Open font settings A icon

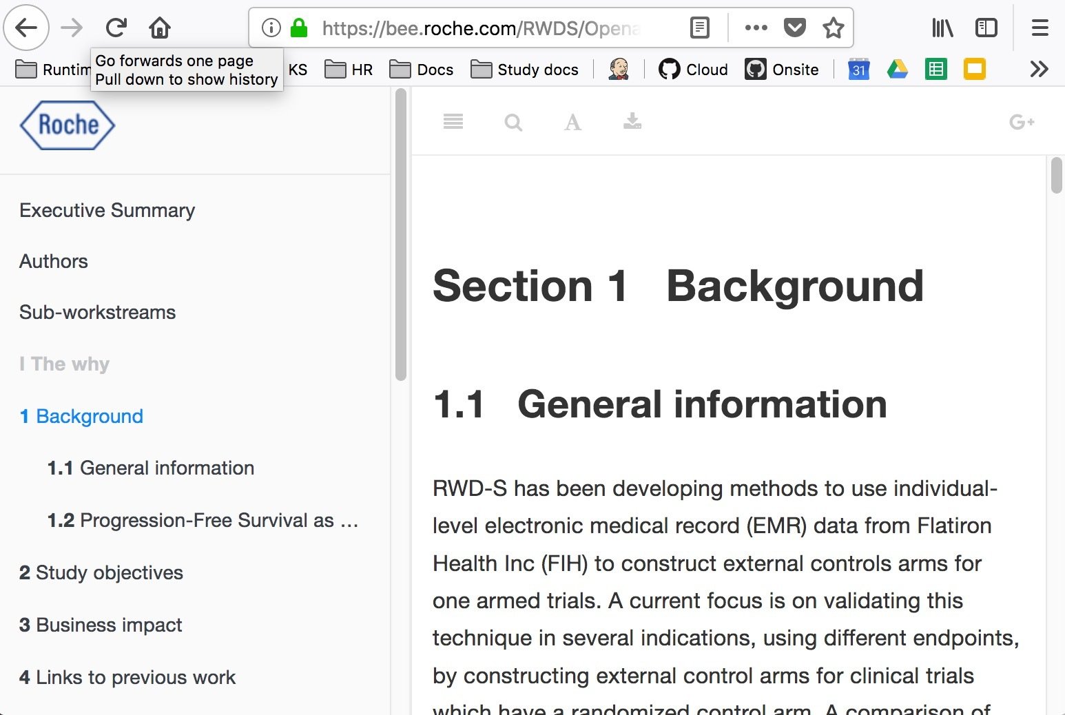(572, 123)
